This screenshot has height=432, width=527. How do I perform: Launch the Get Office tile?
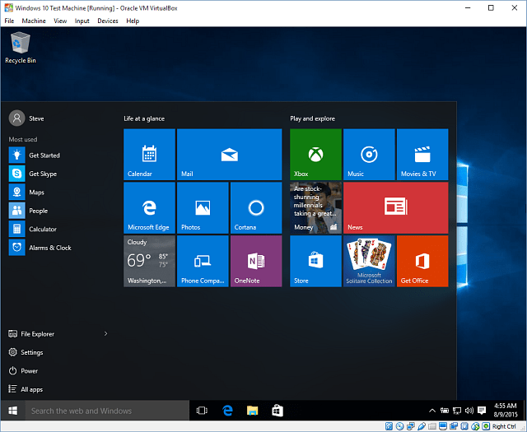coord(422,261)
